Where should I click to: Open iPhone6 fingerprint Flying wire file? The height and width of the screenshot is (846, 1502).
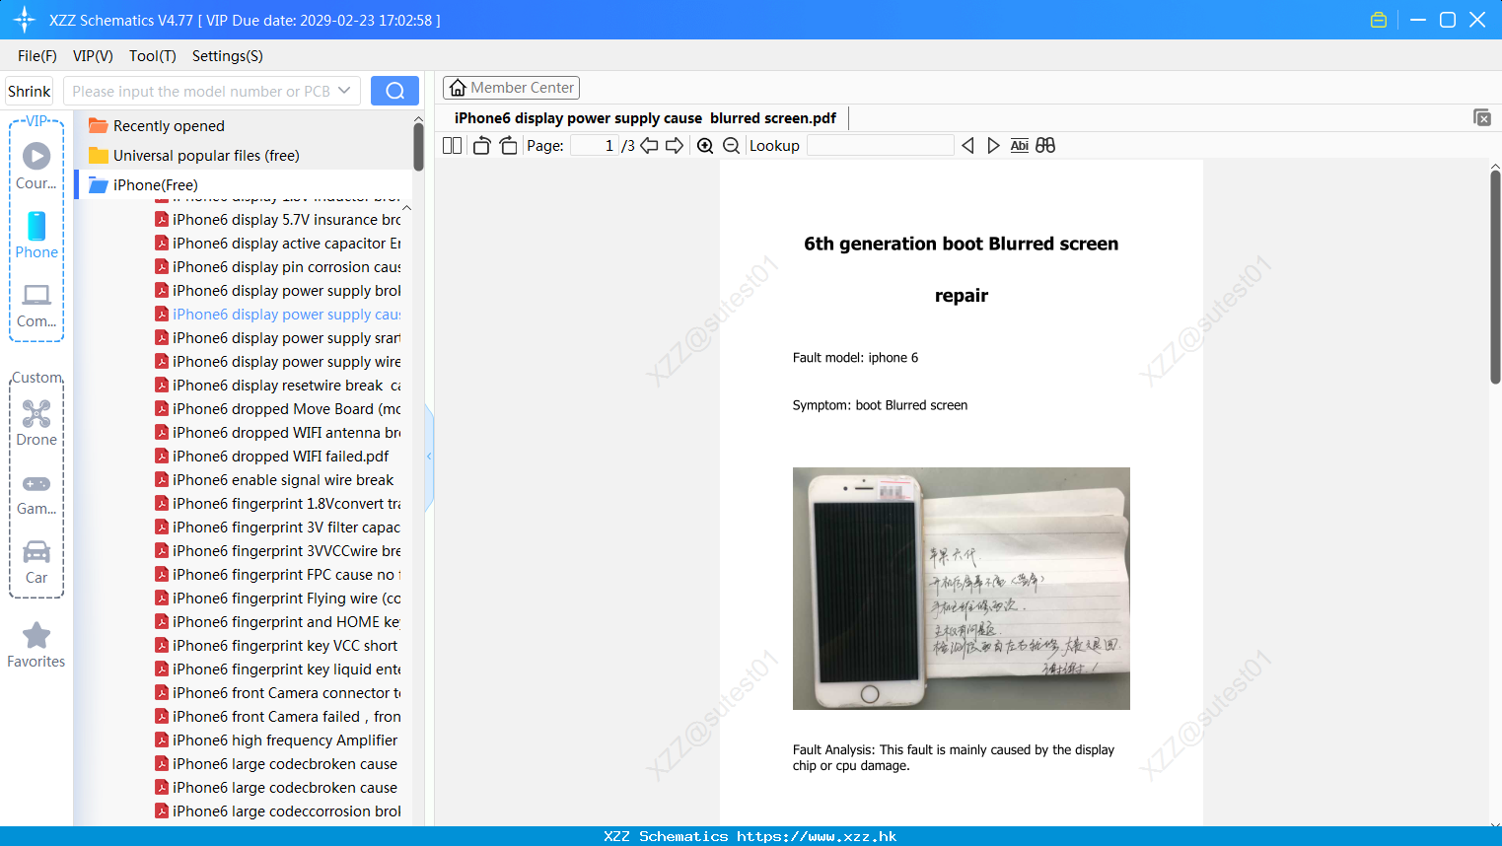point(278,598)
